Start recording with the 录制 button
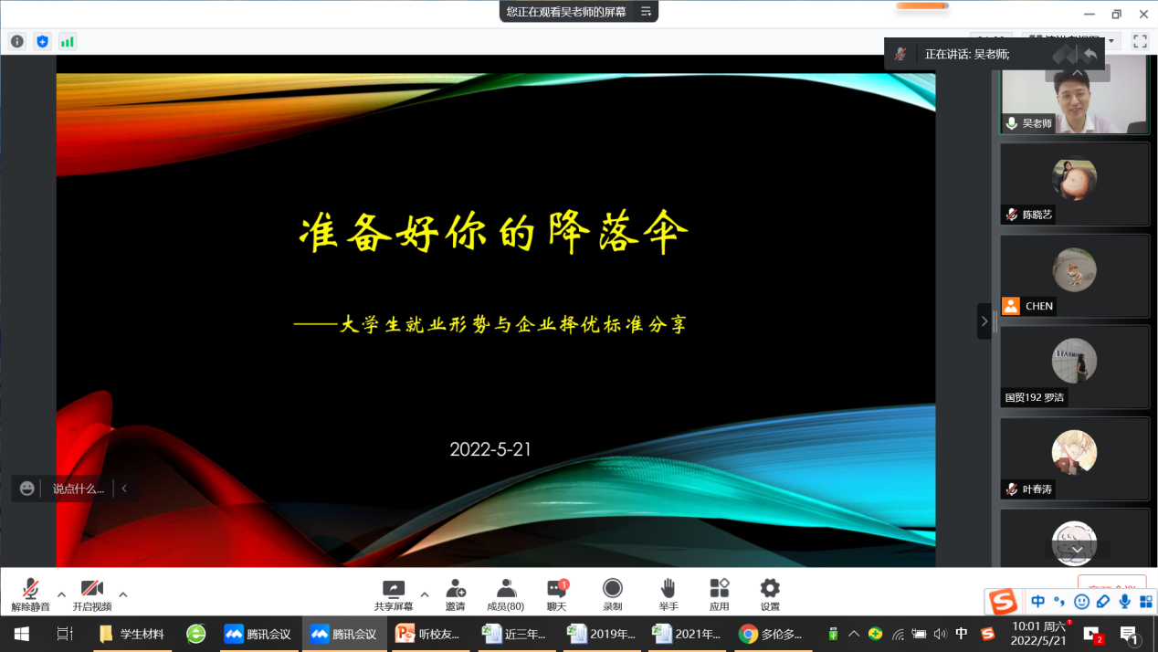Screen dimensions: 1158x652 (612, 594)
